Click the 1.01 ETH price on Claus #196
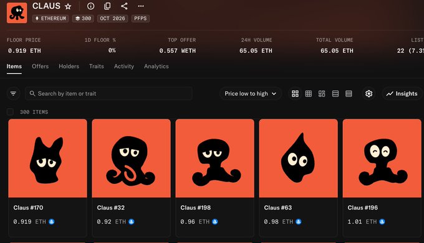This screenshot has width=424, height=243. click(362, 222)
